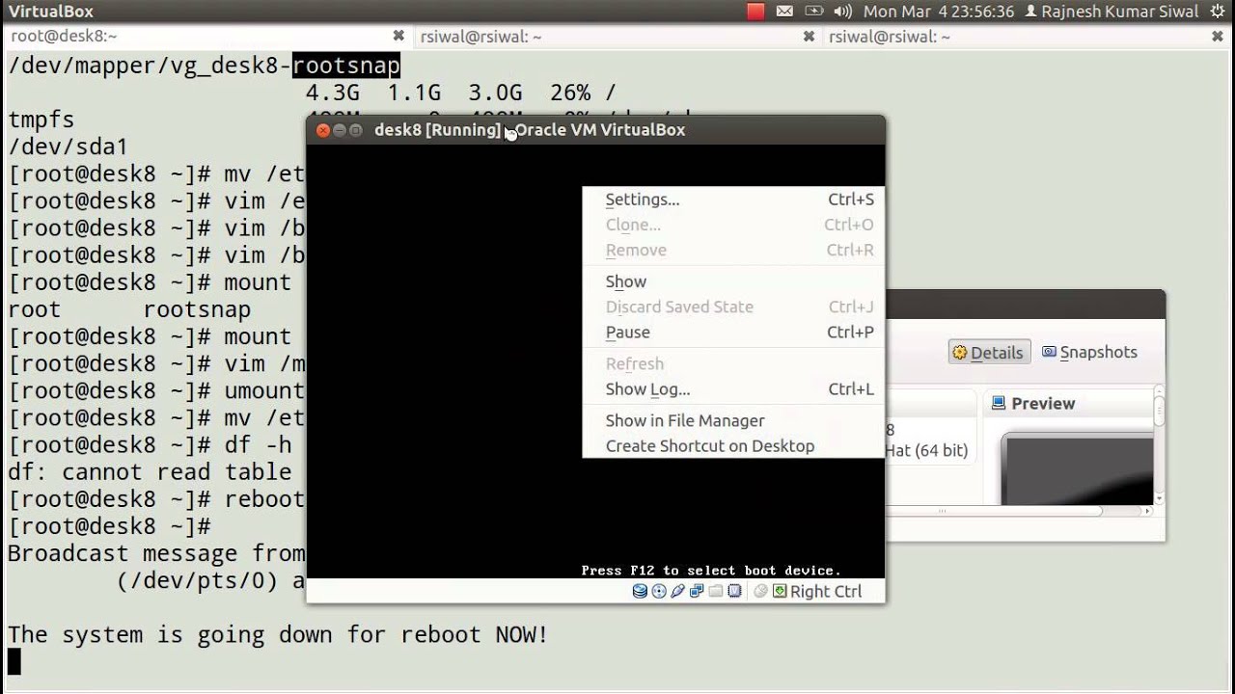The width and height of the screenshot is (1235, 694).
Task: Close the desk8 VM window
Action: [x=323, y=130]
